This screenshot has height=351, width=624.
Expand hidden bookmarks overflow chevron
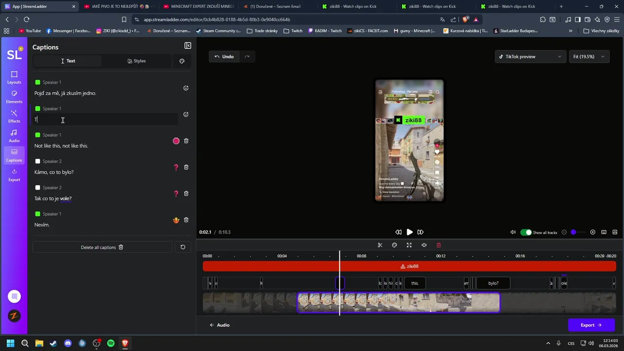coord(570,31)
